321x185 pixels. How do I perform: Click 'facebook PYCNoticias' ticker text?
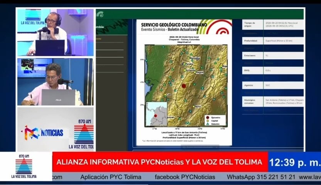tap(185, 177)
